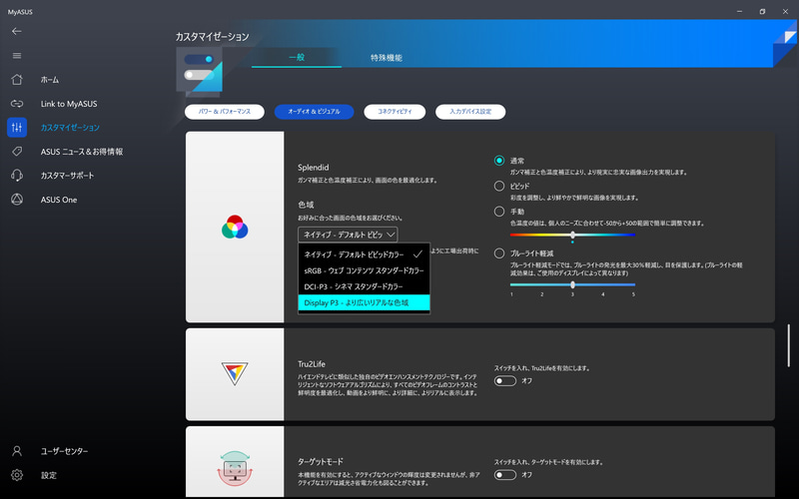The width and height of the screenshot is (799, 499).
Task: Click the パワー & パフォーマンス button
Action: point(224,112)
